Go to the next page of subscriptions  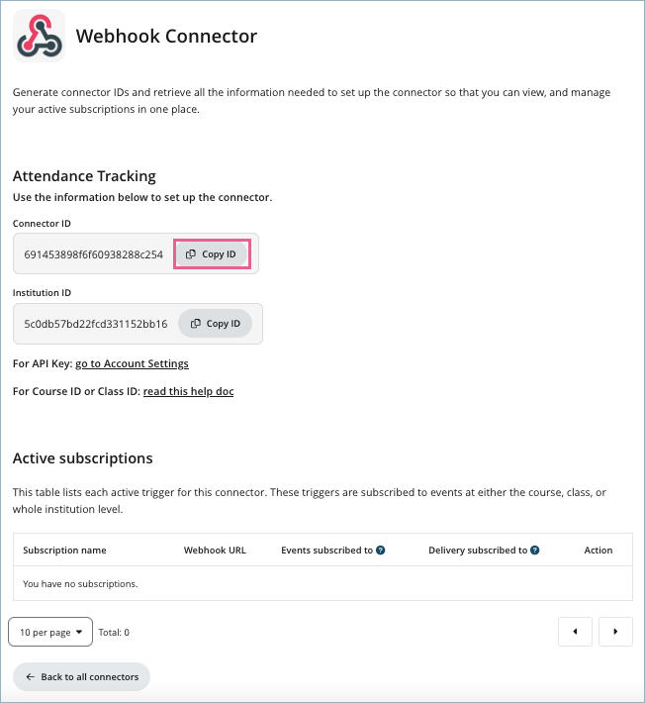pyautogui.click(x=615, y=632)
